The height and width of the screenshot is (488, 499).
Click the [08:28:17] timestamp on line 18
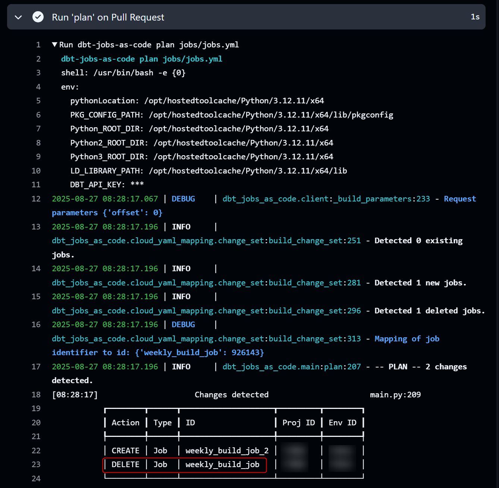(75, 395)
